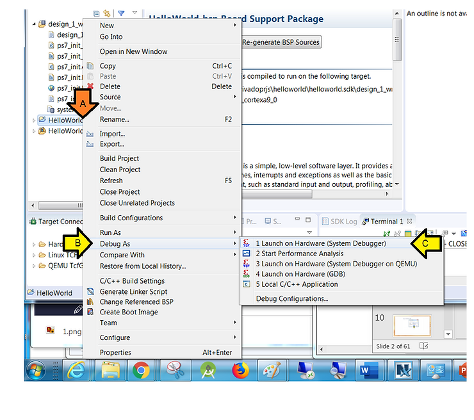Image resolution: width=474 pixels, height=420 pixels.
Task: Open Debug Configurations... entry
Action: (291, 298)
